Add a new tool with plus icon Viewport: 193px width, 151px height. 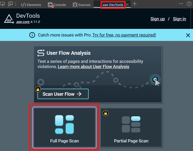(x=135, y=4)
